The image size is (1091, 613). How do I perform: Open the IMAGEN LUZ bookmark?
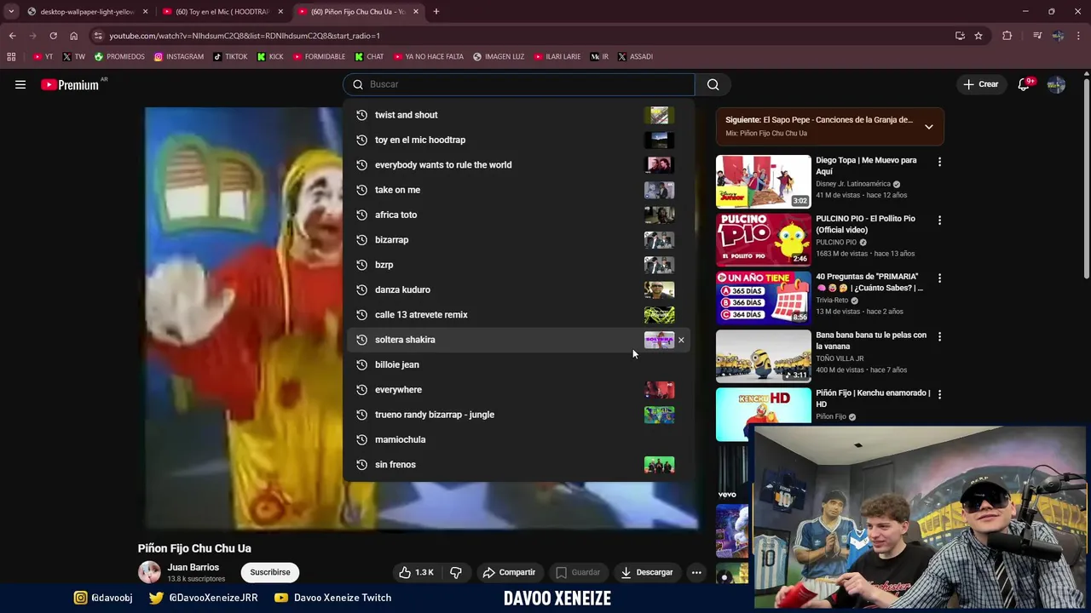(x=499, y=56)
